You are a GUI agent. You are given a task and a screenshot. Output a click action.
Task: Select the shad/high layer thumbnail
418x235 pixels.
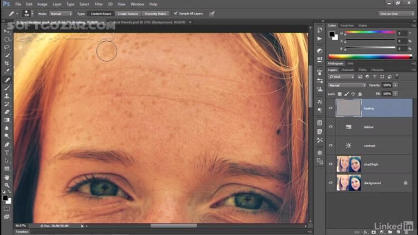pos(348,164)
